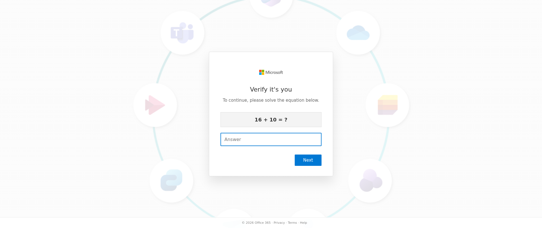Click the solve the equation instruction text
This screenshot has width=542, height=228.
[271, 100]
